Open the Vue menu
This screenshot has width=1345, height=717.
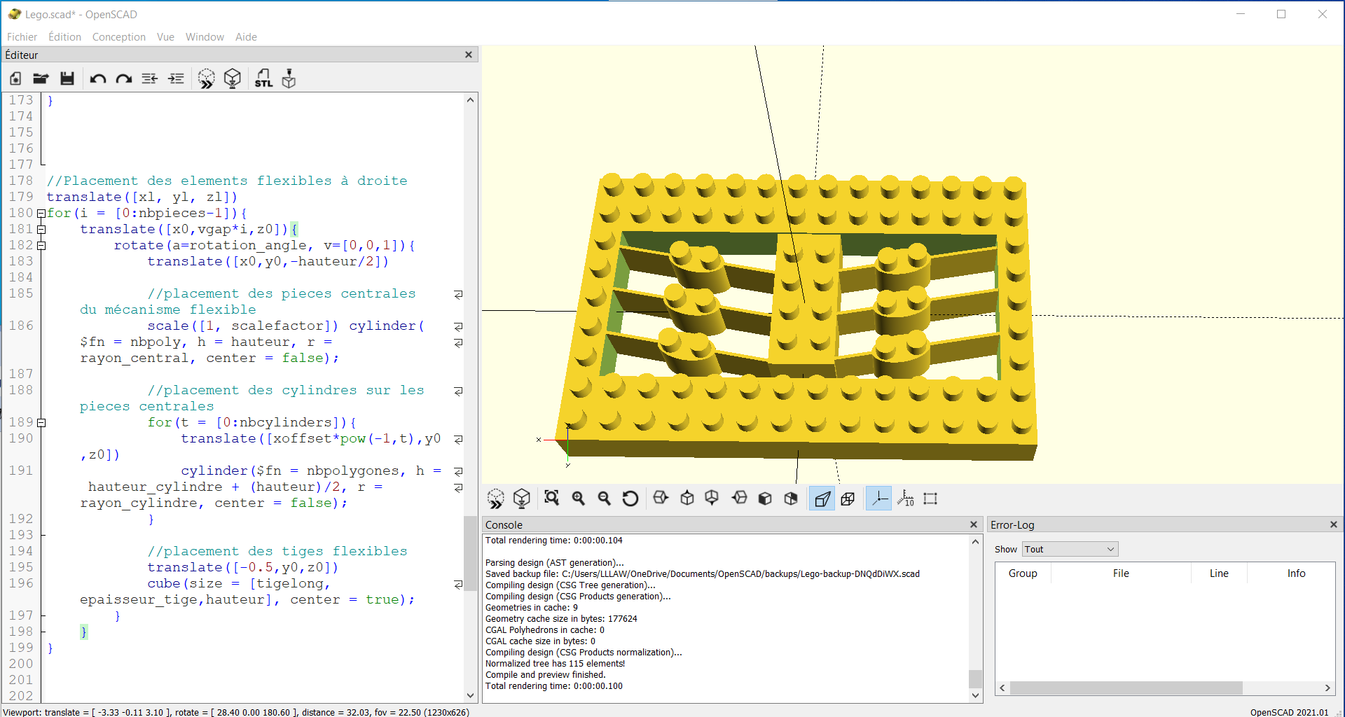(165, 37)
